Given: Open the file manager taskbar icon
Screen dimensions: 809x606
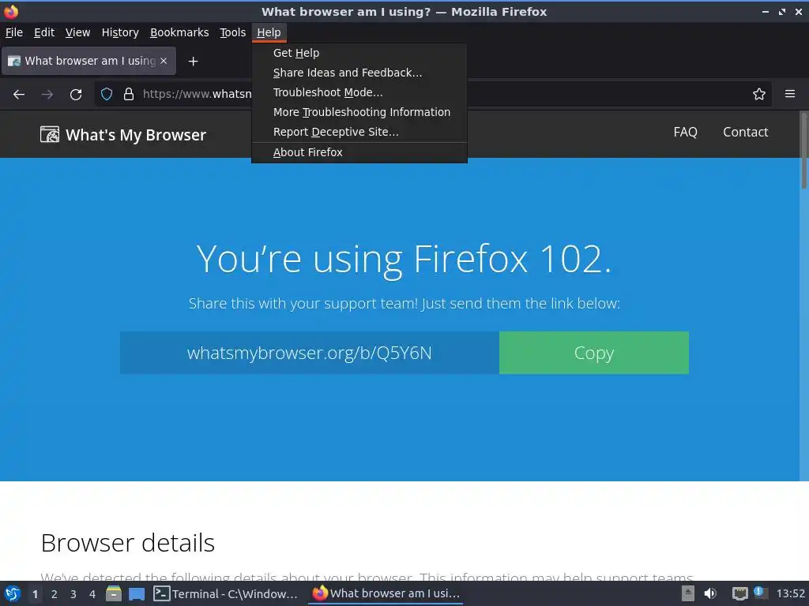Looking at the screenshot, I should click(x=114, y=593).
